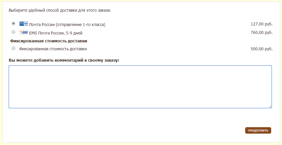This screenshot has height=145, width=282.
Task: Click the bold 'Фиксированная стоимость доставки' heading
Action: tap(49, 41)
